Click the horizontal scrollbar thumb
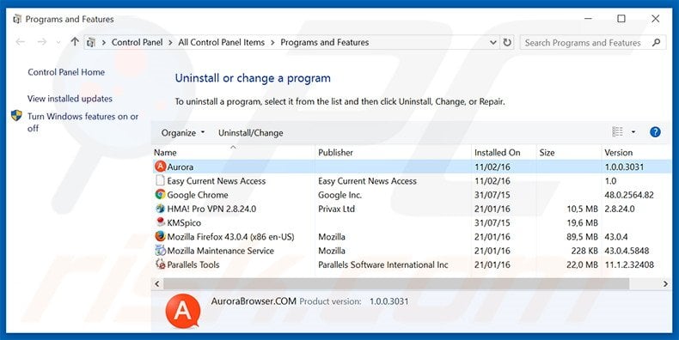Image resolution: width=679 pixels, height=340 pixels. (x=396, y=284)
